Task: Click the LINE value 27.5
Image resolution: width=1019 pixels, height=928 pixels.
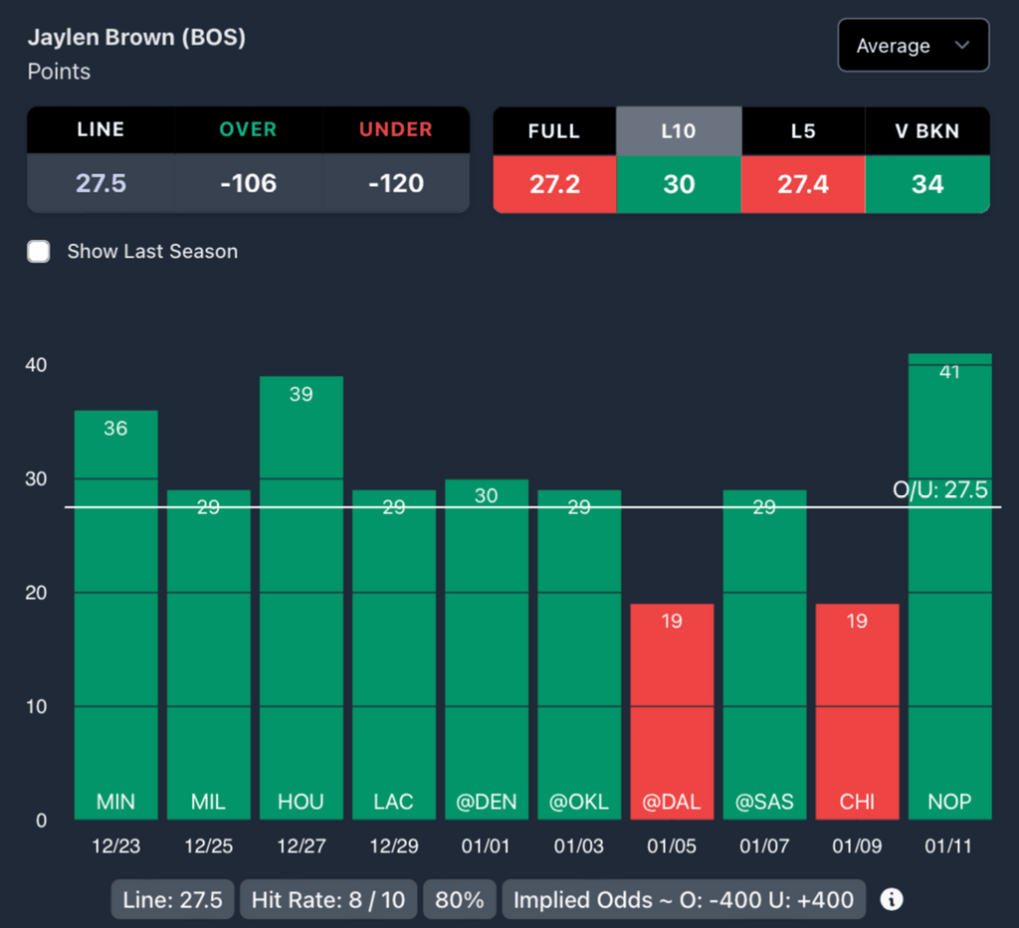Action: (x=101, y=183)
